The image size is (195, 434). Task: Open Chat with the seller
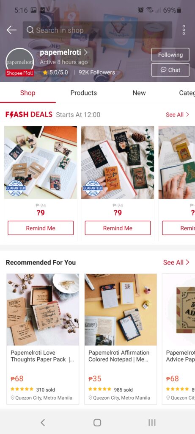170,70
